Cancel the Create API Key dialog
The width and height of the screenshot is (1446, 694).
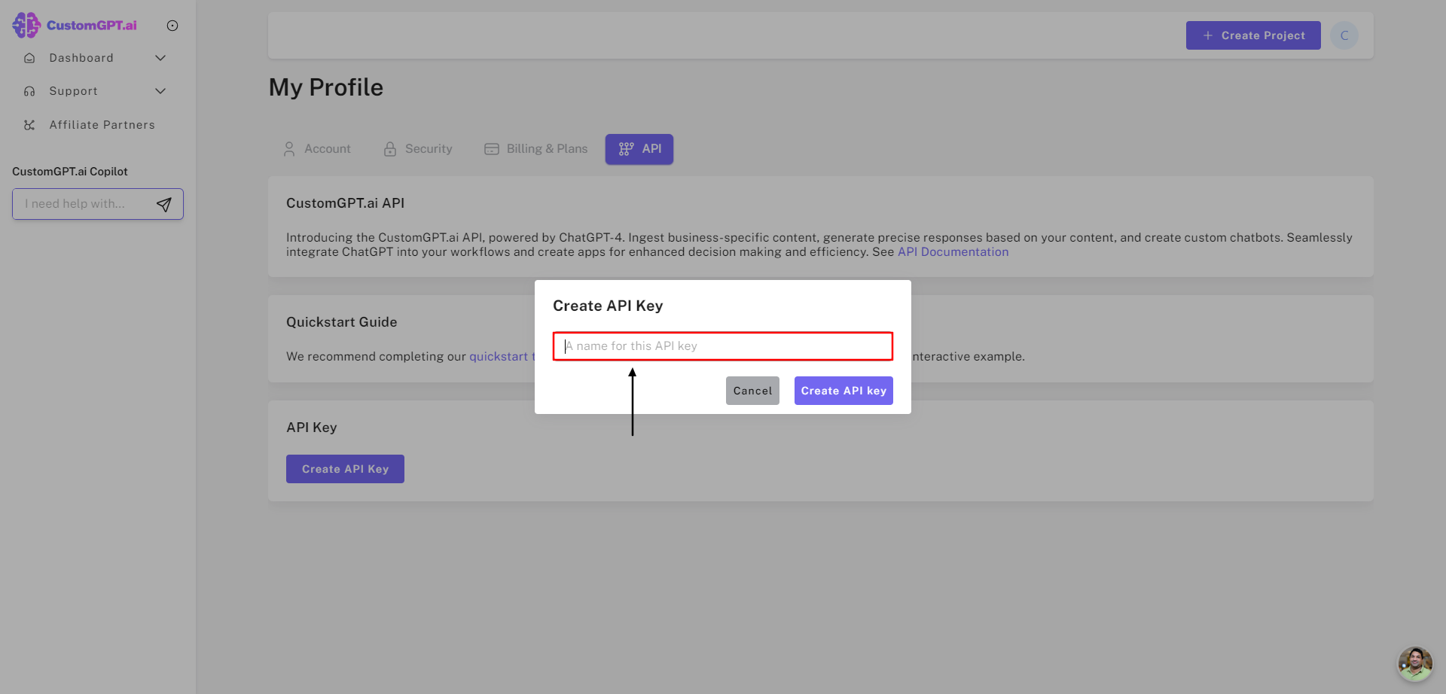[752, 391]
